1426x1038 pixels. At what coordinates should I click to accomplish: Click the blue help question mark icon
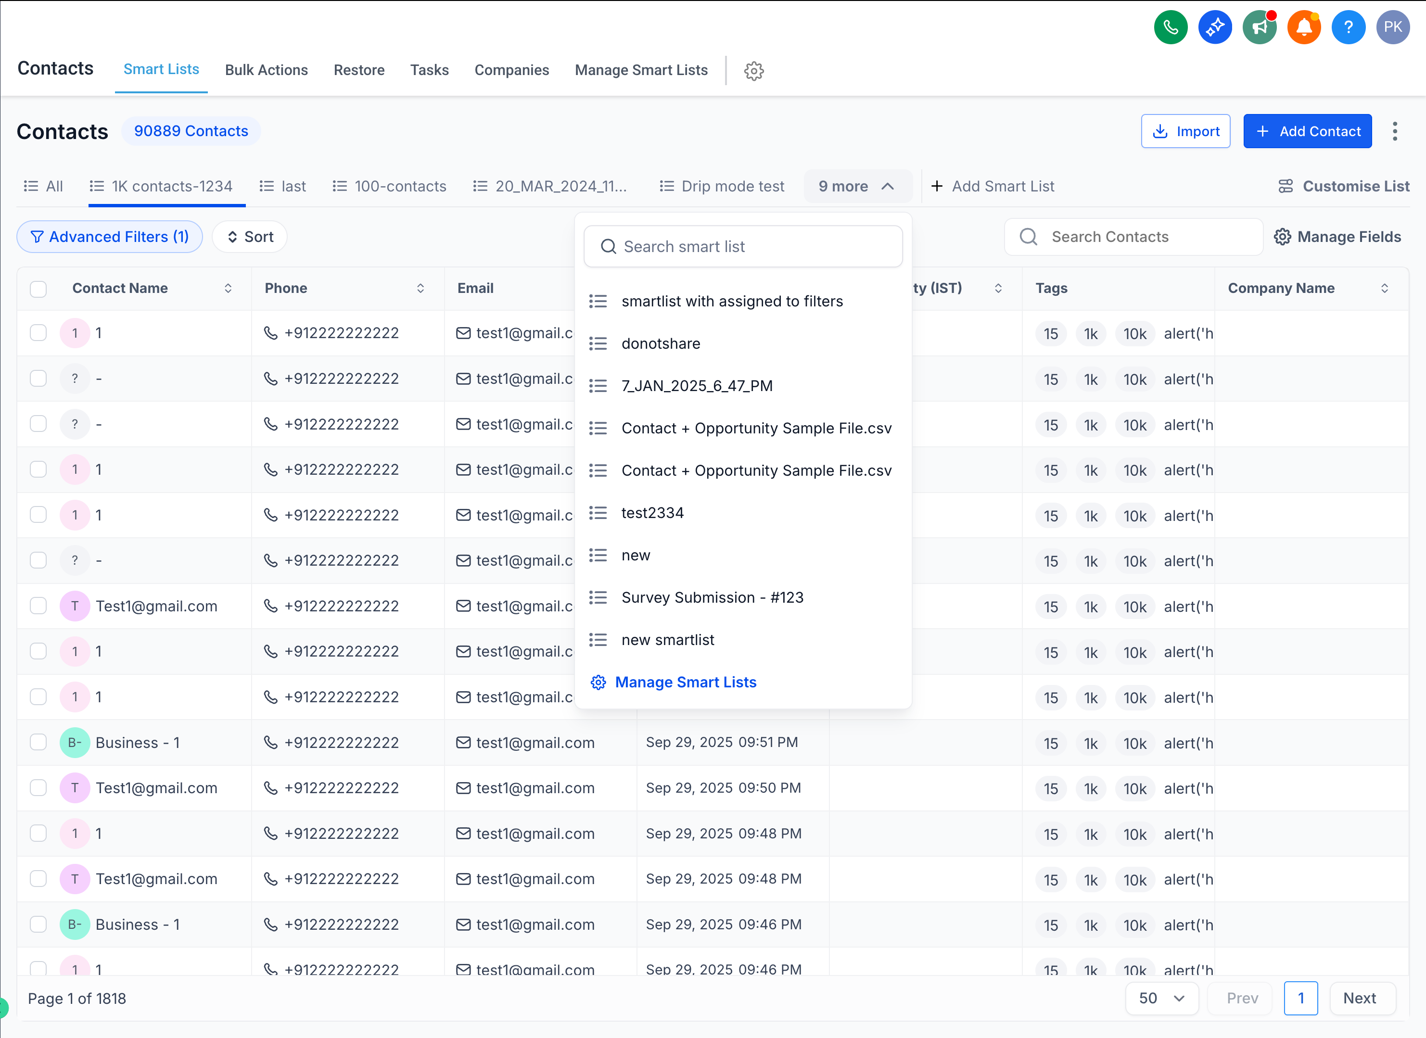pyautogui.click(x=1348, y=27)
